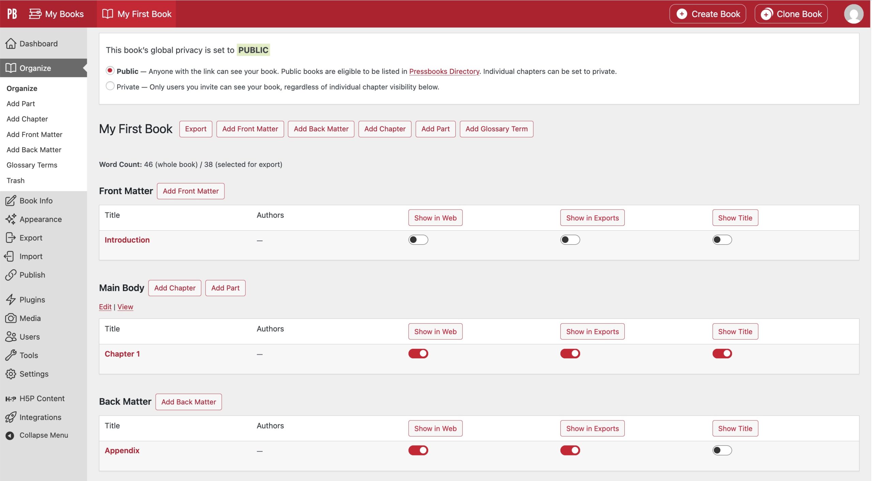Open the user avatar profile menu

pos(853,14)
